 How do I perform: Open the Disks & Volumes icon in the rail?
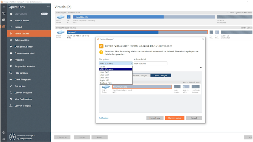(x=4, y=26)
